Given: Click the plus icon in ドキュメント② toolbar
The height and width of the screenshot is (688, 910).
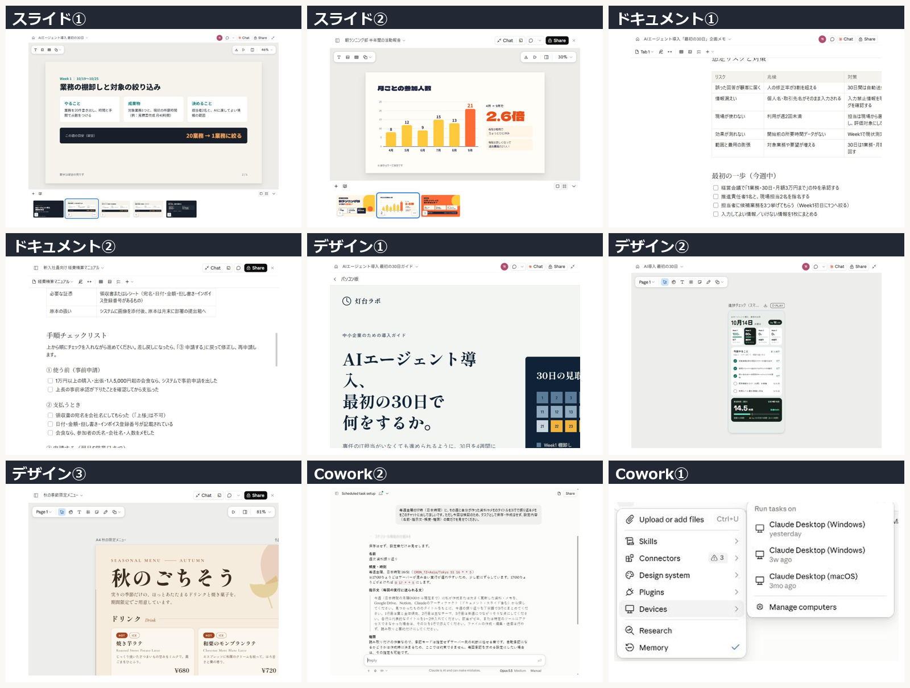Looking at the screenshot, I should (x=127, y=281).
